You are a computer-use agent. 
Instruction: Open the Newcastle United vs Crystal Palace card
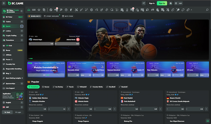tap(86, 70)
